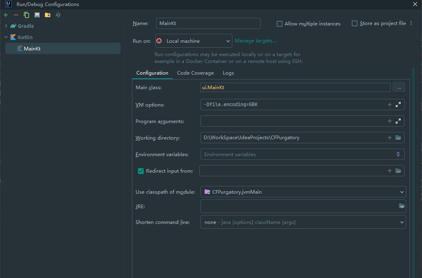Screen dimensions: 422x278
Task: Insert macro into Working directory field
Action: [x=389, y=138]
